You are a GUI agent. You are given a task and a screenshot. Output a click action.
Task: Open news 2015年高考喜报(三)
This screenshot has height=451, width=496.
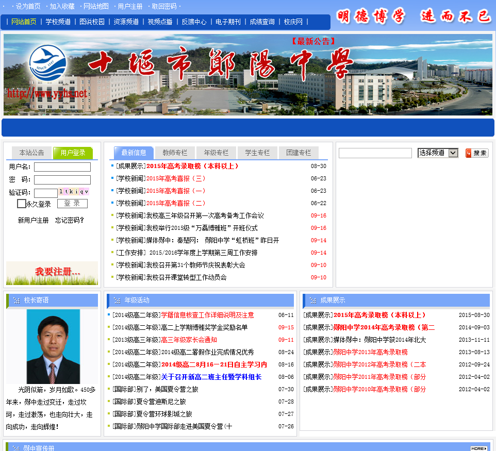point(176,179)
